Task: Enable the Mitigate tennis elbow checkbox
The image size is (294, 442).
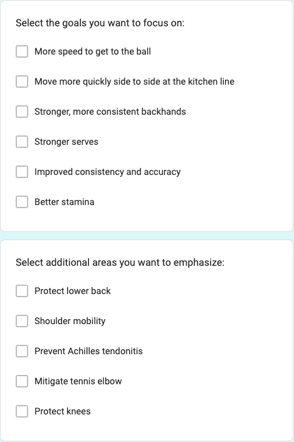Action: click(x=22, y=381)
